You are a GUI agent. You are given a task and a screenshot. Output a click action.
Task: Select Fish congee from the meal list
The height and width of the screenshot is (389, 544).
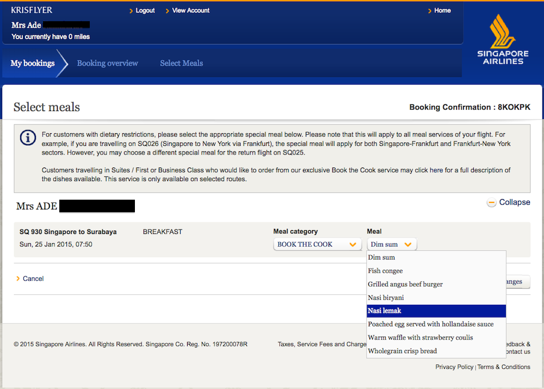pyautogui.click(x=436, y=271)
